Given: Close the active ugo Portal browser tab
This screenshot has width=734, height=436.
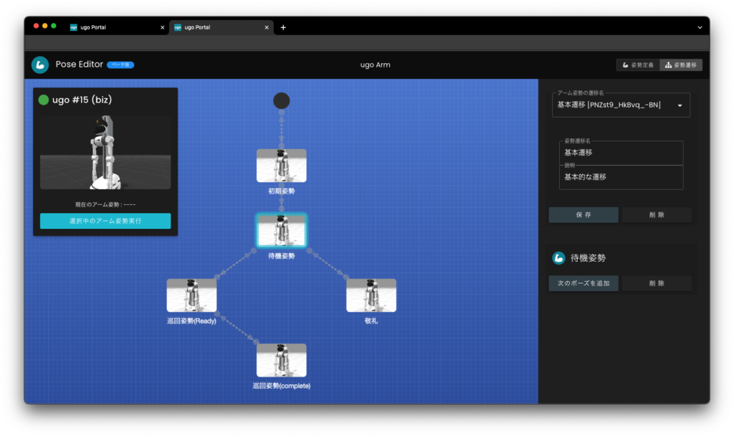Looking at the screenshot, I should pos(267,28).
